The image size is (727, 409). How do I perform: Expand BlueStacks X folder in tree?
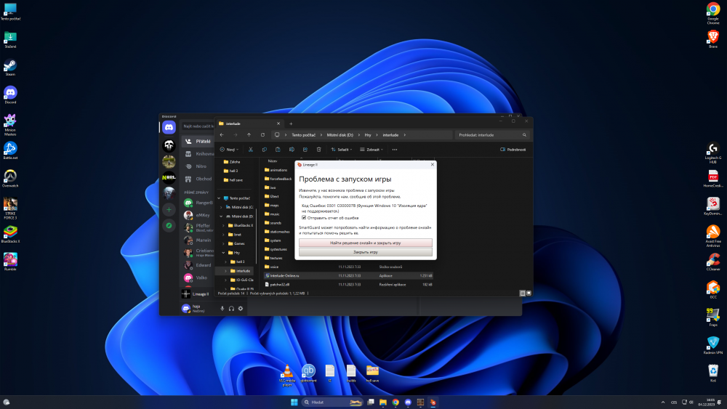tap(223, 226)
